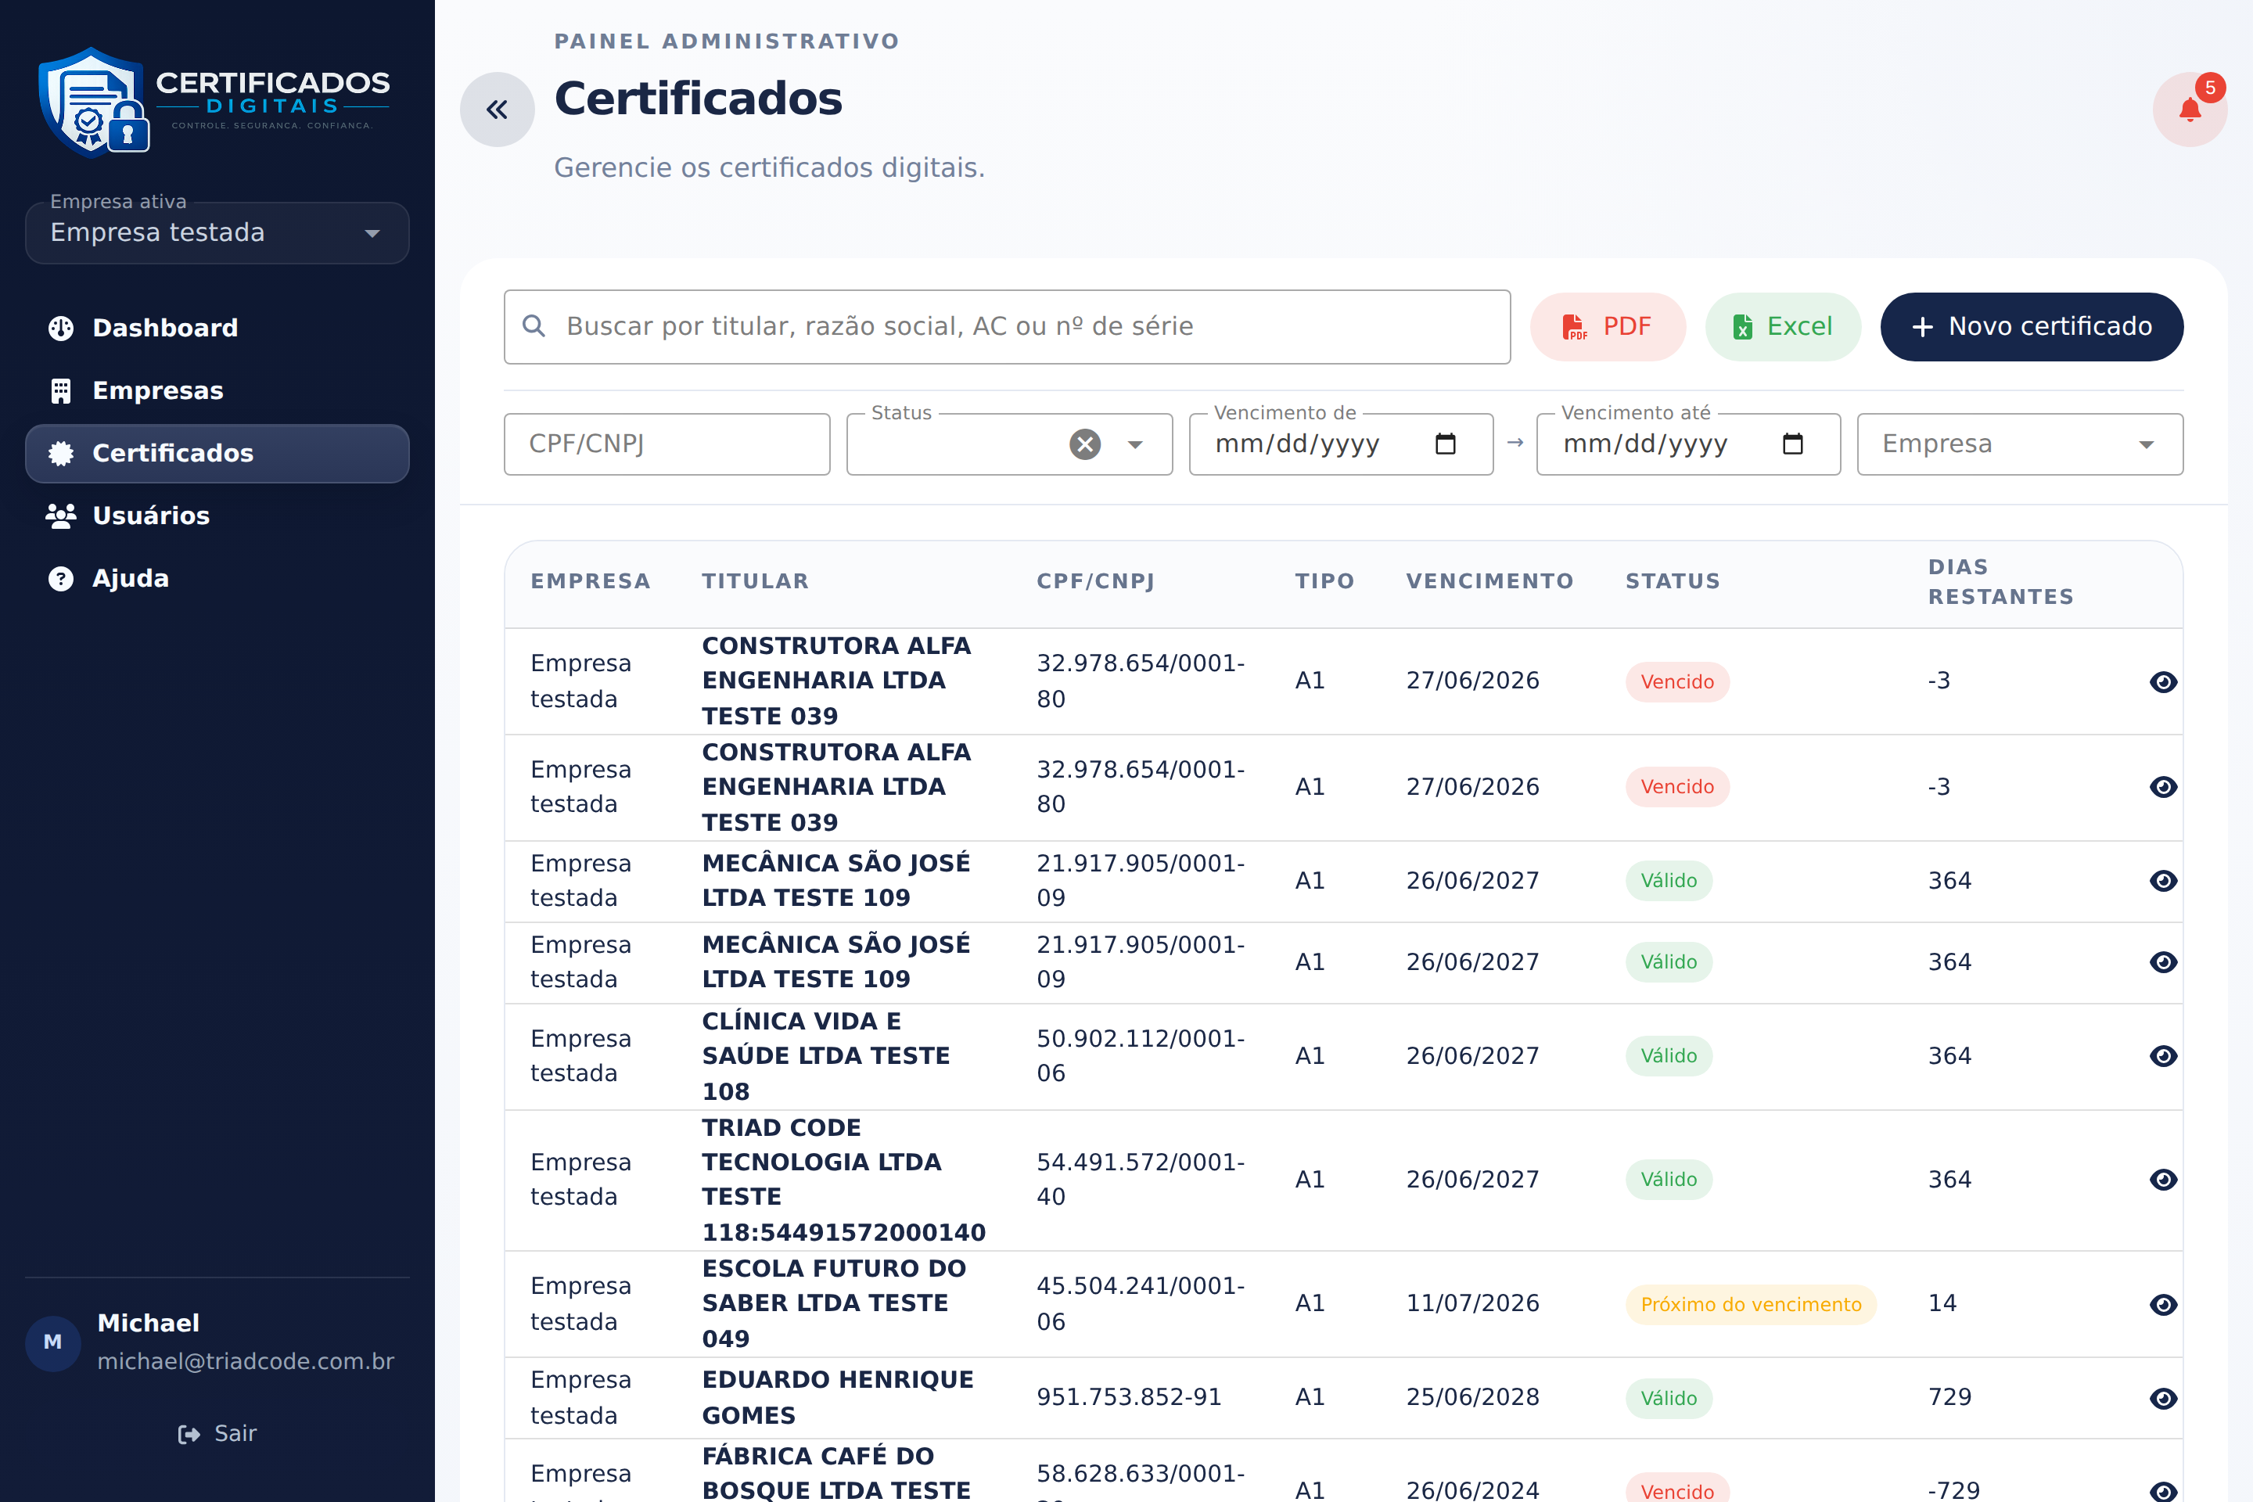Viewport: 2253px width, 1502px height.
Task: Open the Empresa filter dropdown
Action: pyautogui.click(x=2019, y=444)
